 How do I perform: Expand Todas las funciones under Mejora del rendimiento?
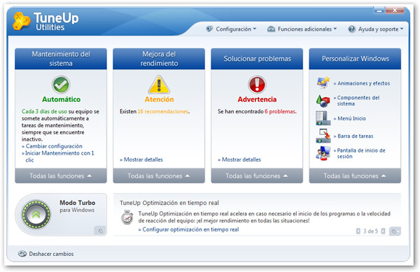(x=159, y=176)
